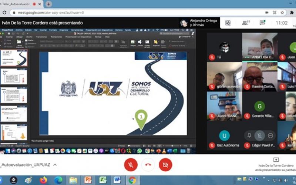Mute Edgar Pavel using the tile's mic icon

[260, 135]
